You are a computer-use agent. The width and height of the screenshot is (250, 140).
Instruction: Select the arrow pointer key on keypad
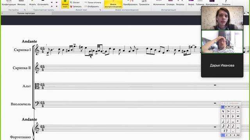[223, 111]
